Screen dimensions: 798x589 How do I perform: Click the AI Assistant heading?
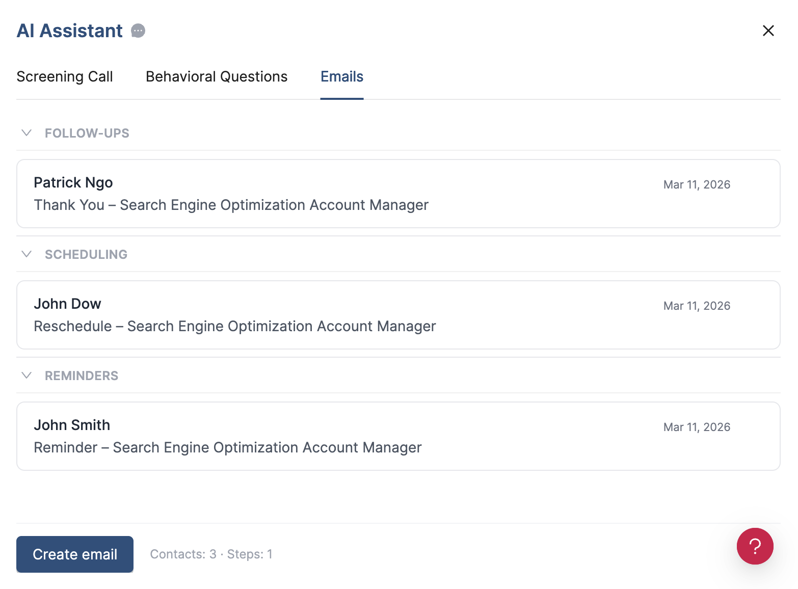[69, 31]
